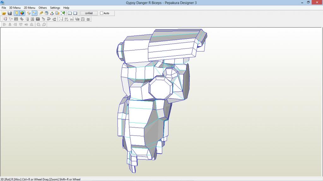Image resolution: width=323 pixels, height=181 pixels.
Task: Click the Undo curved arrow icon
Action: (49, 19)
